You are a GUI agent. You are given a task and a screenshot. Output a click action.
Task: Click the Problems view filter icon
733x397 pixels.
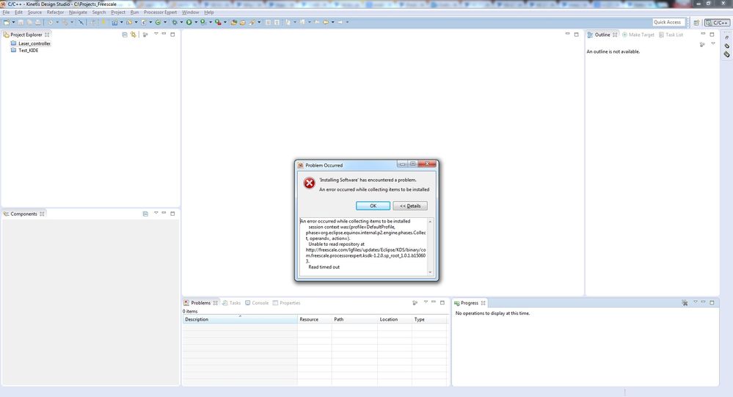pyautogui.click(x=415, y=303)
